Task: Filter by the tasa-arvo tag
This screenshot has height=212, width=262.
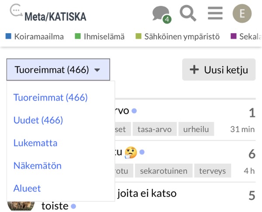Action: coord(154,129)
